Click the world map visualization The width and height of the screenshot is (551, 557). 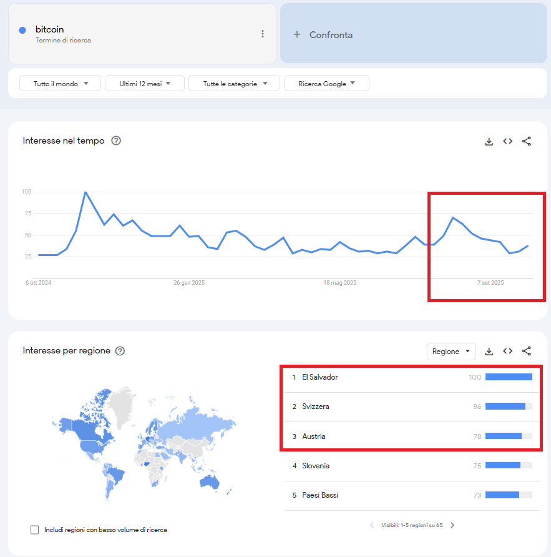click(144, 443)
